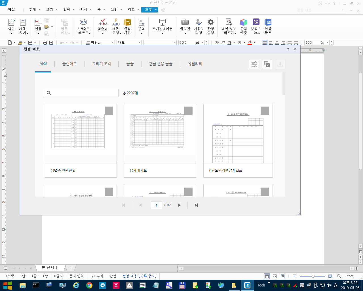Switch to 클립아트 tab

point(69,64)
